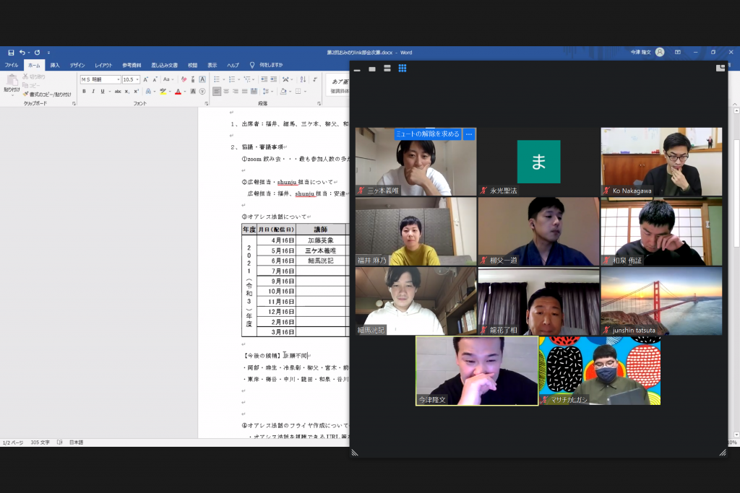Clear all formatting with the eraser icon
Screen dimensions: 740x493
click(184, 79)
